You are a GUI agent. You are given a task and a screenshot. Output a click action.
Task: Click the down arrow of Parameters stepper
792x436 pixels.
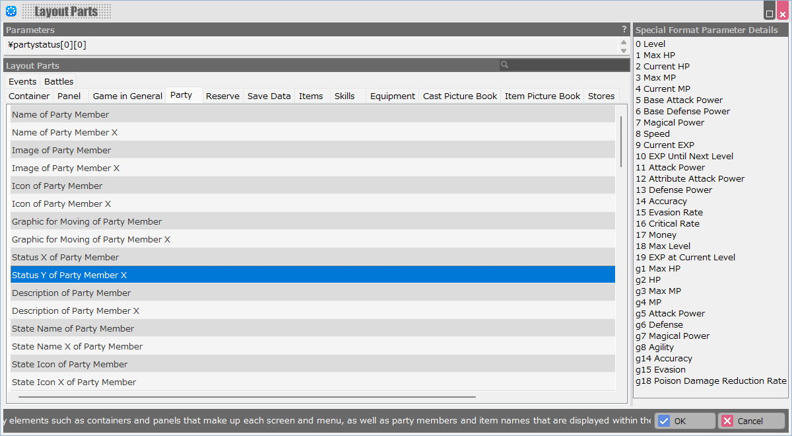623,50
